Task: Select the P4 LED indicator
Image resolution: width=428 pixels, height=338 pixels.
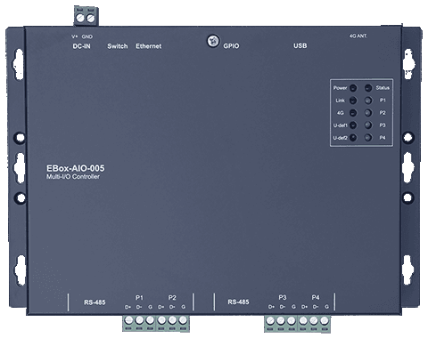Action: pos(368,138)
